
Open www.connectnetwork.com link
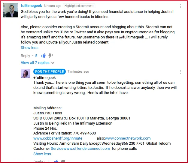(x=128, y=138)
